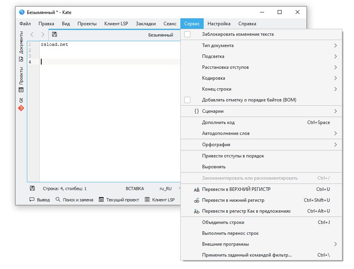Expand the Орфография submenu

(261, 145)
